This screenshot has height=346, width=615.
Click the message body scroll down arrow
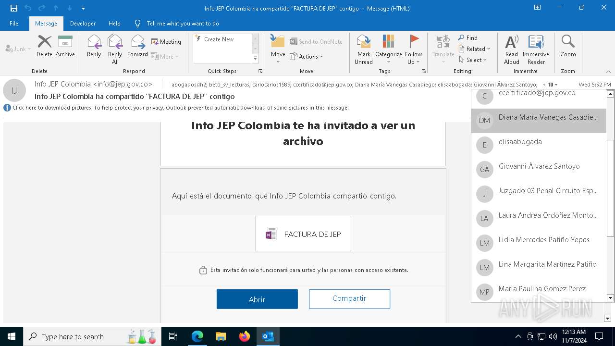point(607,318)
